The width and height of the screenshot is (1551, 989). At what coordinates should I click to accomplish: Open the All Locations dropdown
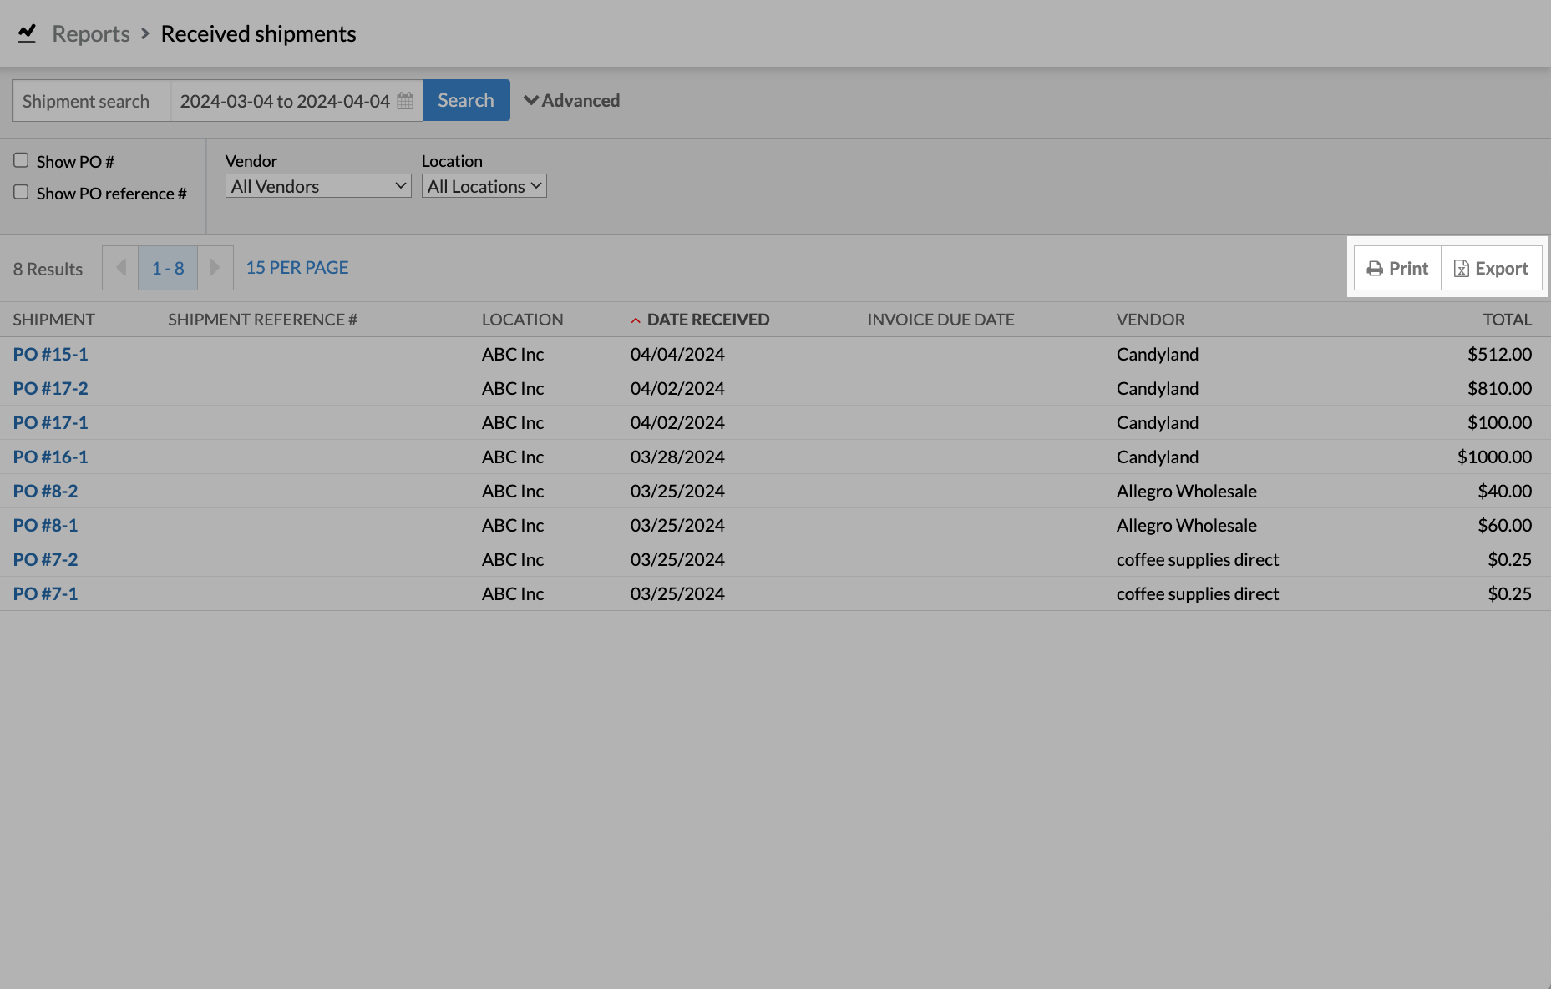click(x=484, y=186)
